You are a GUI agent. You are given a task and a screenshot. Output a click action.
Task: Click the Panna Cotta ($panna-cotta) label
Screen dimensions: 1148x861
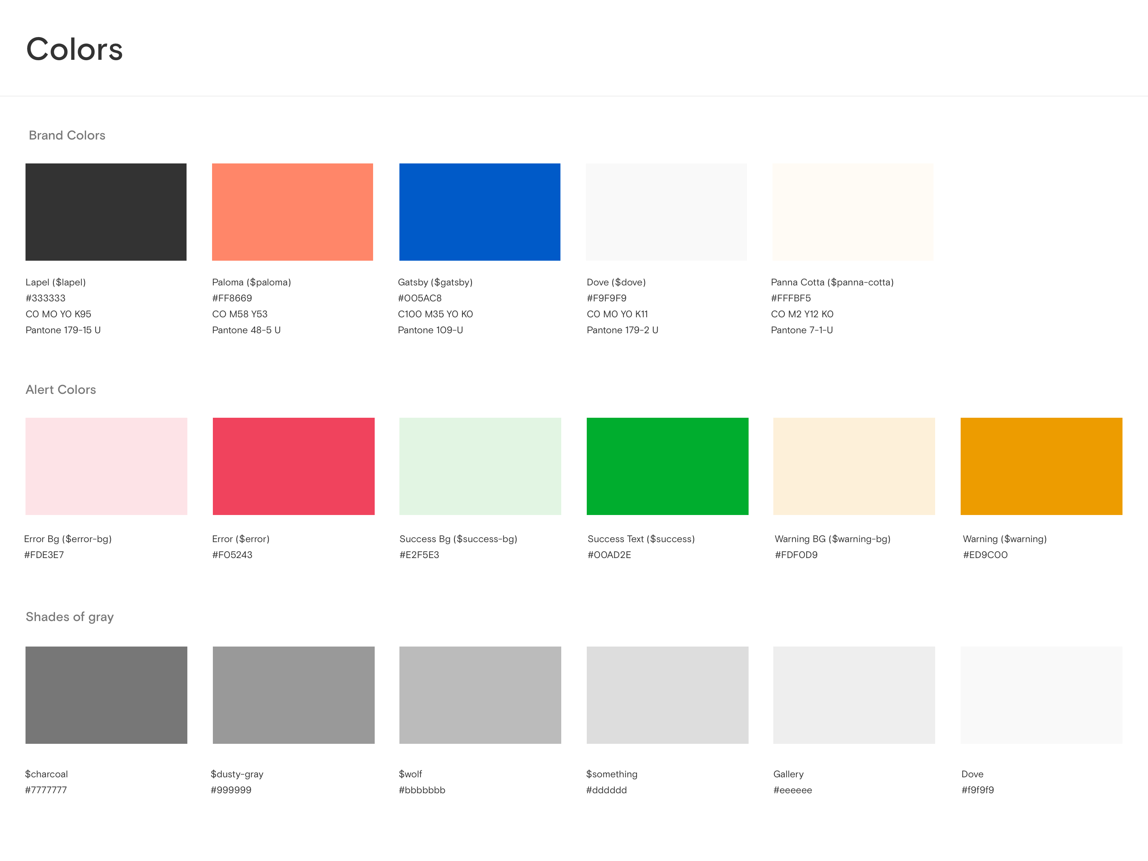click(x=832, y=282)
